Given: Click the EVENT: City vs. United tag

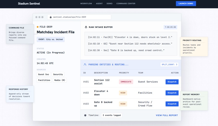Looking at the screenshot, I should 51,39.
